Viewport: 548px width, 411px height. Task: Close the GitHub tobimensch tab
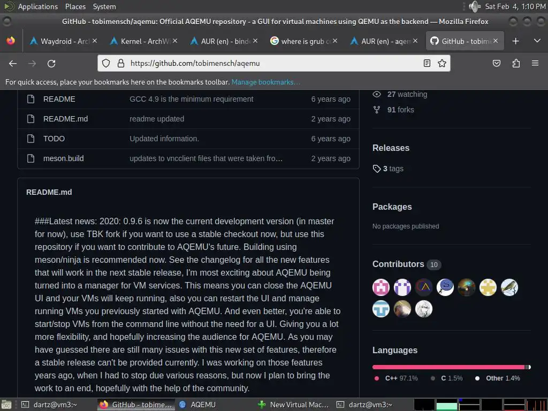[x=495, y=41]
